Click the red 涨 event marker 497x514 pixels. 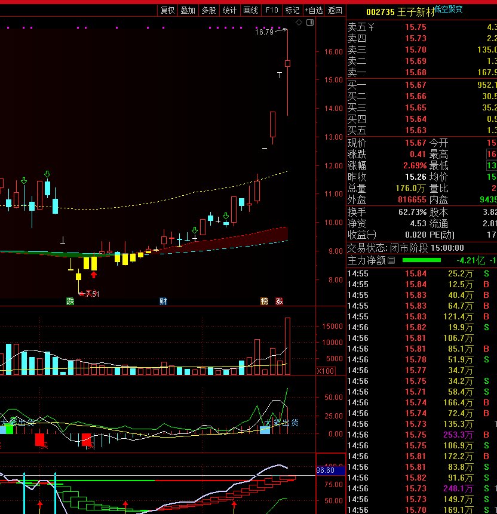279,301
